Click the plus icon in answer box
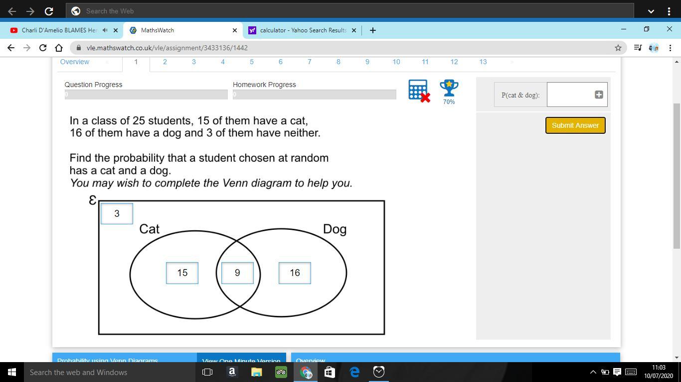 point(599,95)
